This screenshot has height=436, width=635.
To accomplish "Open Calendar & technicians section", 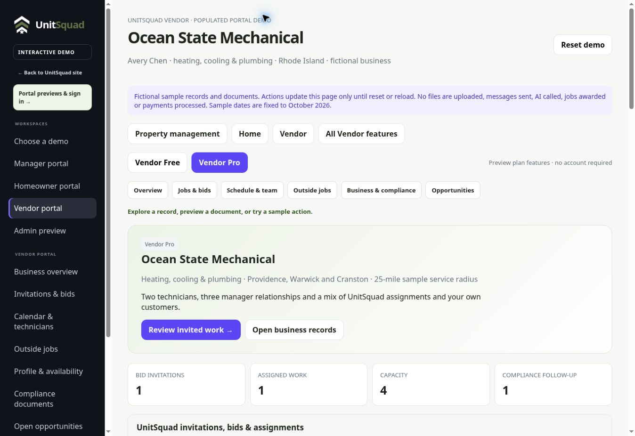I will pyautogui.click(x=52, y=322).
